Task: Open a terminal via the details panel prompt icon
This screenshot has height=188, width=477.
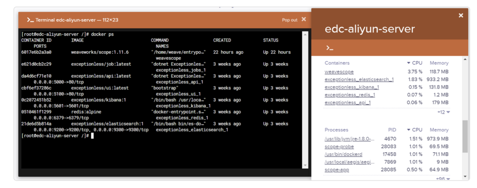Action: (x=329, y=48)
